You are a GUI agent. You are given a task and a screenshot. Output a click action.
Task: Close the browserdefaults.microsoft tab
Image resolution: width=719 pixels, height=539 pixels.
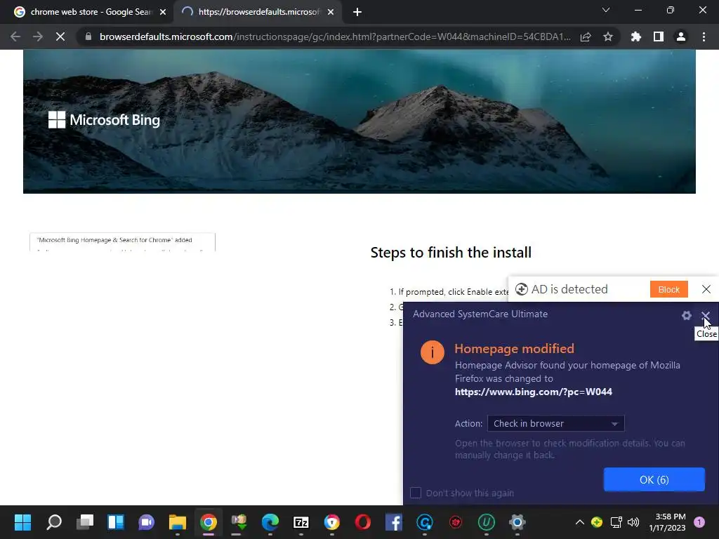click(x=331, y=13)
